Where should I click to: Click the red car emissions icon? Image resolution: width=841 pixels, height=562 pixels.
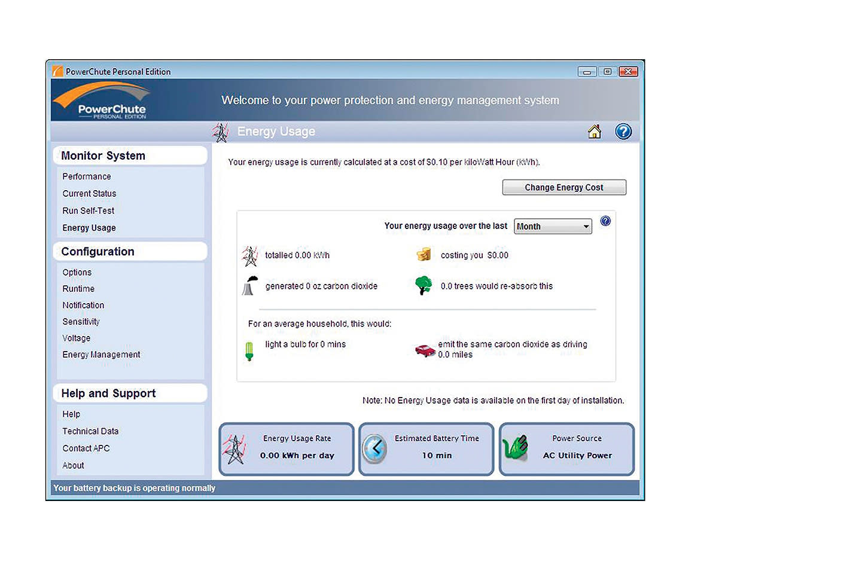click(425, 350)
